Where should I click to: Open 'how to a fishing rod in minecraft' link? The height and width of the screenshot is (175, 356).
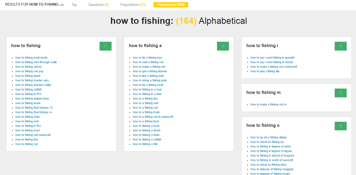point(153,117)
